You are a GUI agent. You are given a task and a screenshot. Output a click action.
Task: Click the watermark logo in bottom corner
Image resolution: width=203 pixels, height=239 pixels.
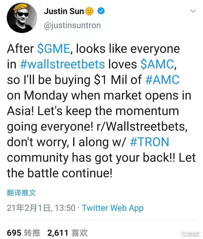coord(191,233)
